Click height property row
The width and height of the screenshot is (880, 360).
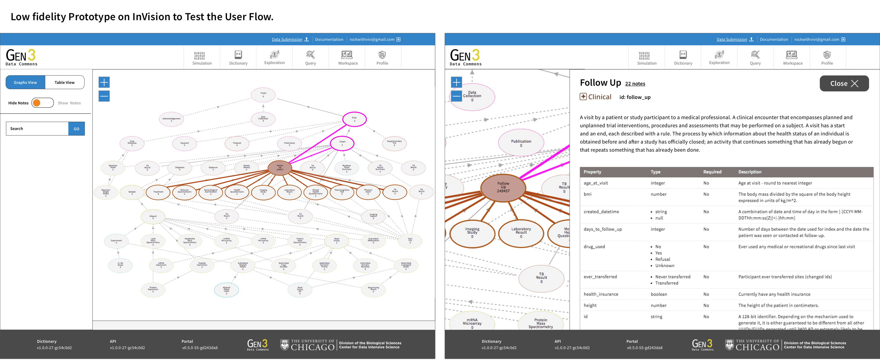coord(726,305)
